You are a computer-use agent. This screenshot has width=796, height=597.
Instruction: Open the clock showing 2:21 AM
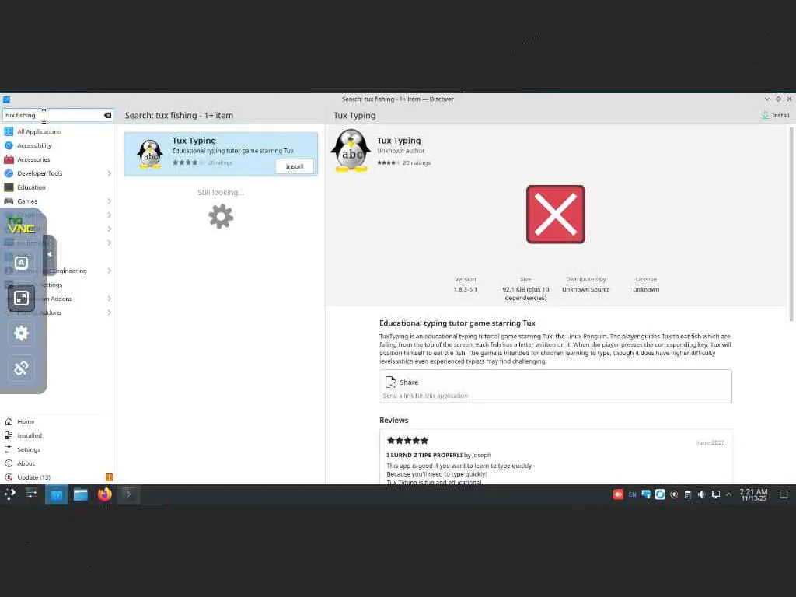tap(754, 494)
